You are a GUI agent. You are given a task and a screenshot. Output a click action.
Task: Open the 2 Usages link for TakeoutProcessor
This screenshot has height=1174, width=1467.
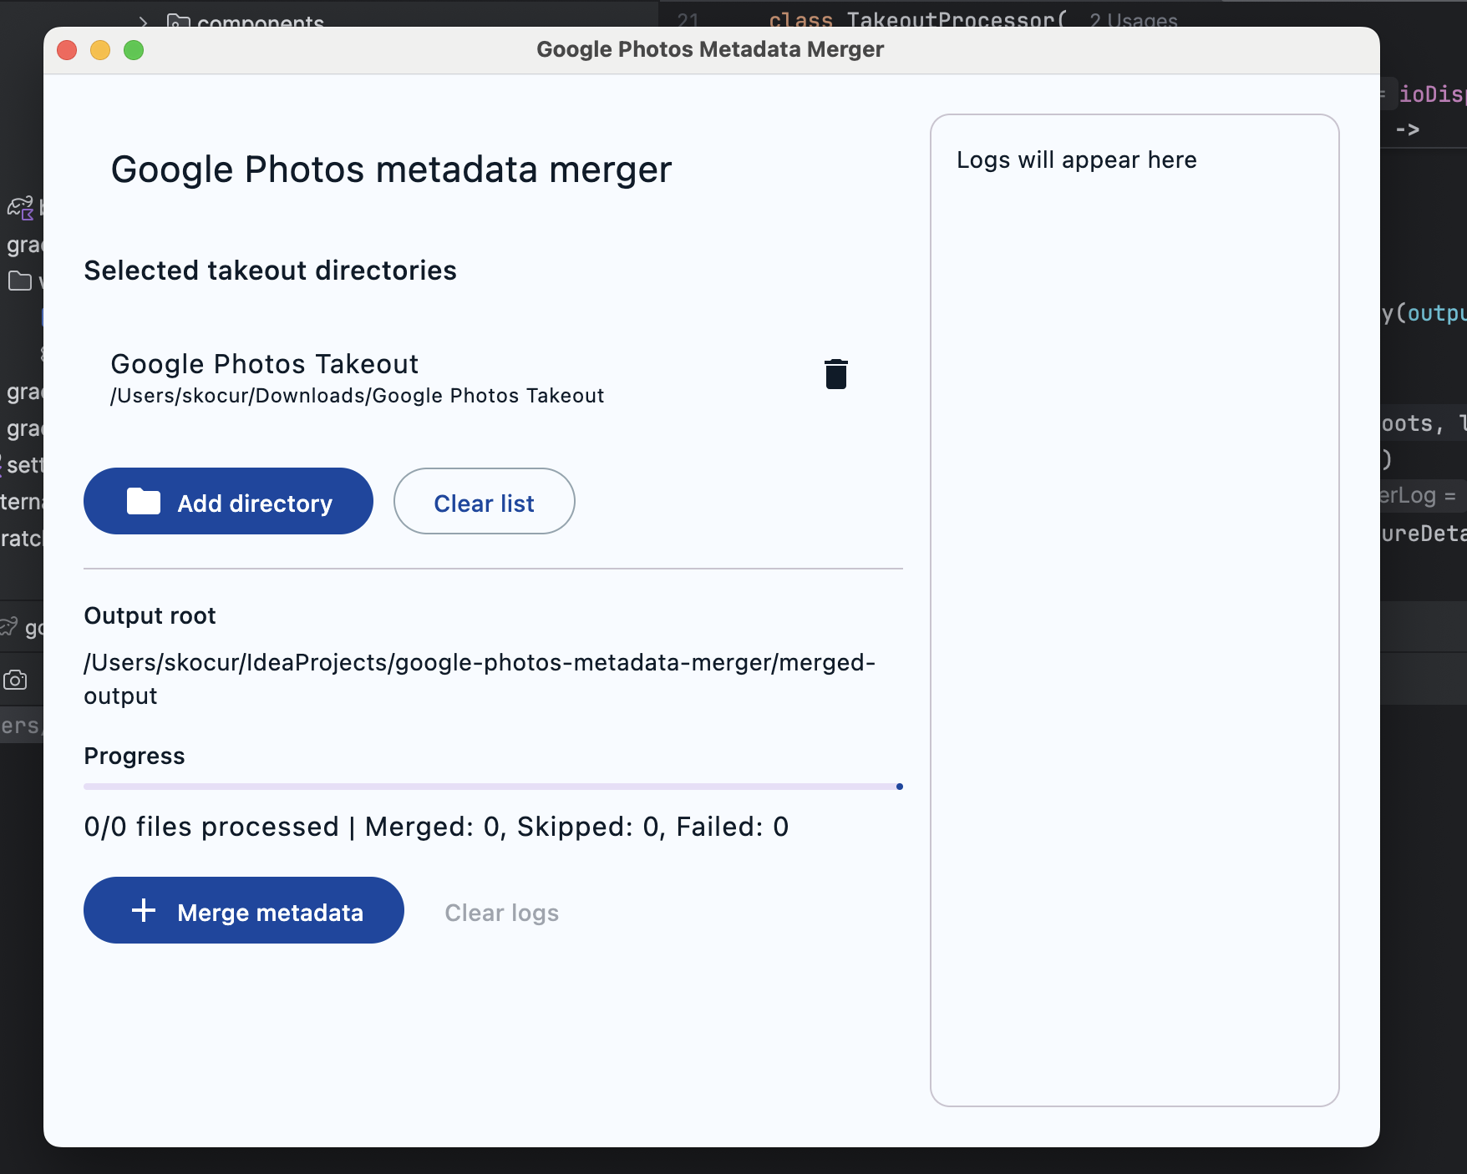(x=1132, y=21)
